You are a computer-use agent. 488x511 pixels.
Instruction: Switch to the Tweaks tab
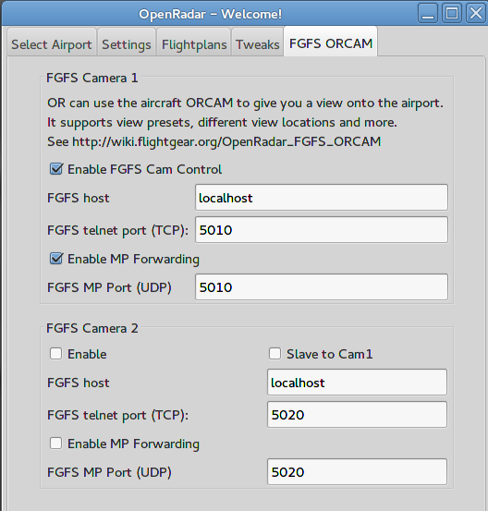click(258, 44)
